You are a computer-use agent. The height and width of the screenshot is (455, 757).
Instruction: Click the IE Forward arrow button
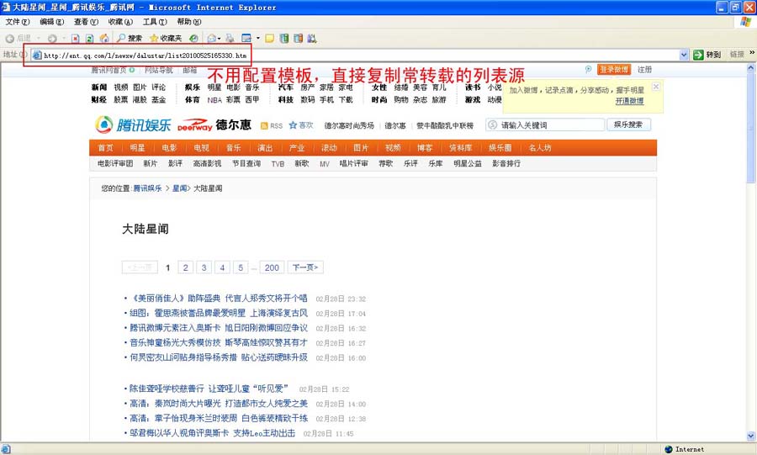point(52,38)
